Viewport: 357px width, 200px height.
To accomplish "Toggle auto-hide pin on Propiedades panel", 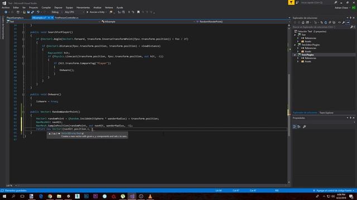I will pyautogui.click(x=351, y=118).
